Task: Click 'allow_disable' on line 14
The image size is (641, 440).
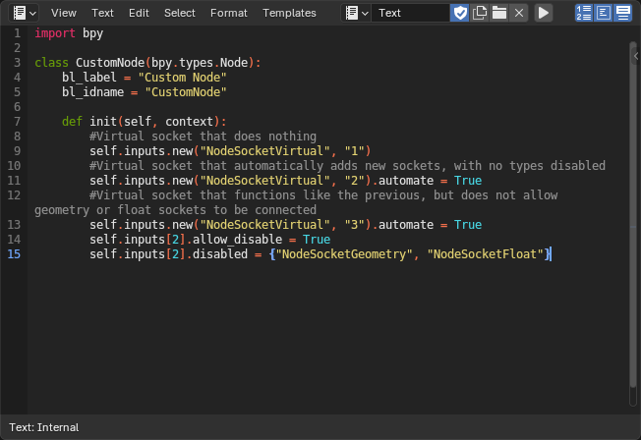Action: [237, 240]
